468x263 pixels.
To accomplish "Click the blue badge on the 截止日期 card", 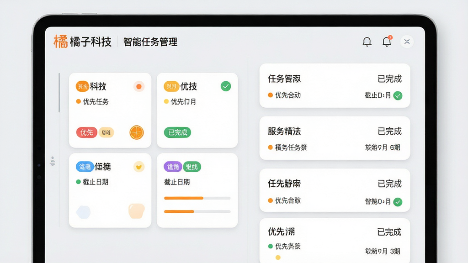I will tap(85, 167).
